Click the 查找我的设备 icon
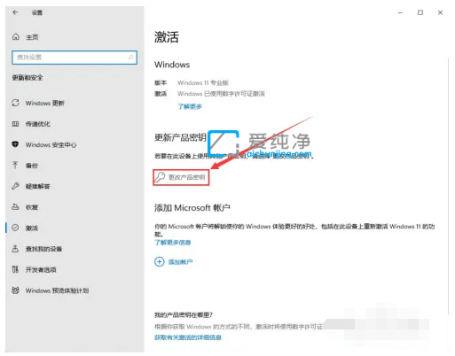 [x=15, y=249]
